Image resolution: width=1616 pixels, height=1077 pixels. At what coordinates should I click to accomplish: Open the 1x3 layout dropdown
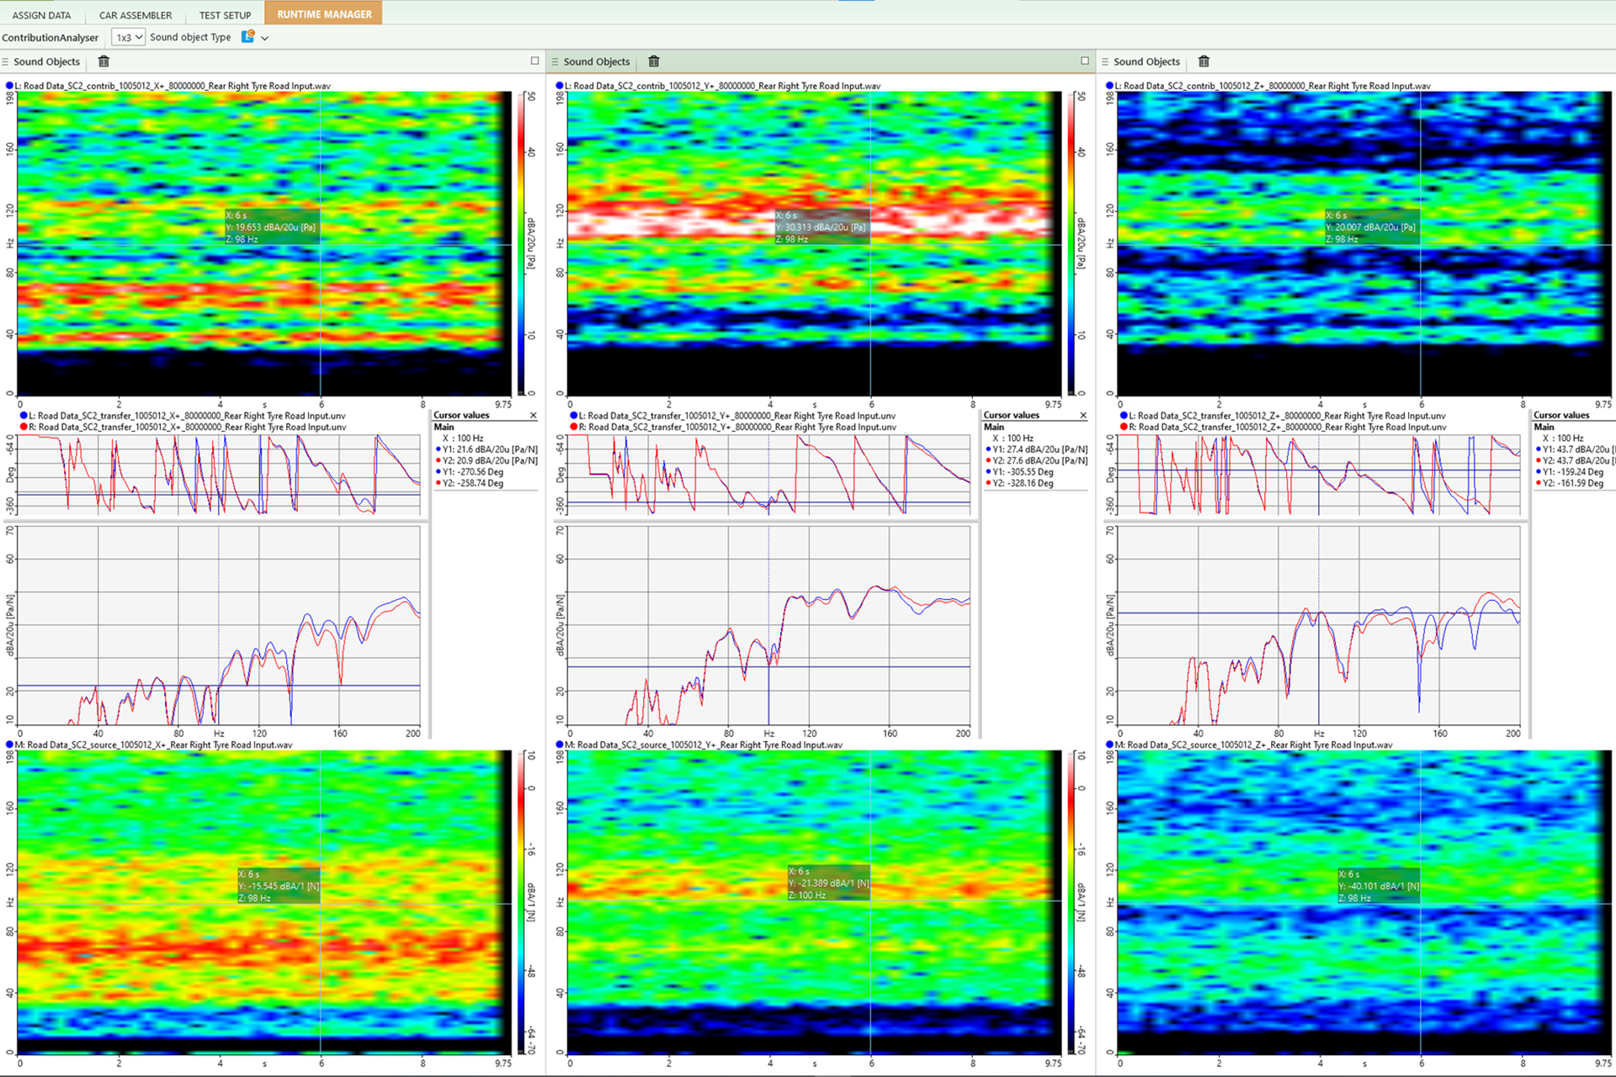[x=129, y=37]
